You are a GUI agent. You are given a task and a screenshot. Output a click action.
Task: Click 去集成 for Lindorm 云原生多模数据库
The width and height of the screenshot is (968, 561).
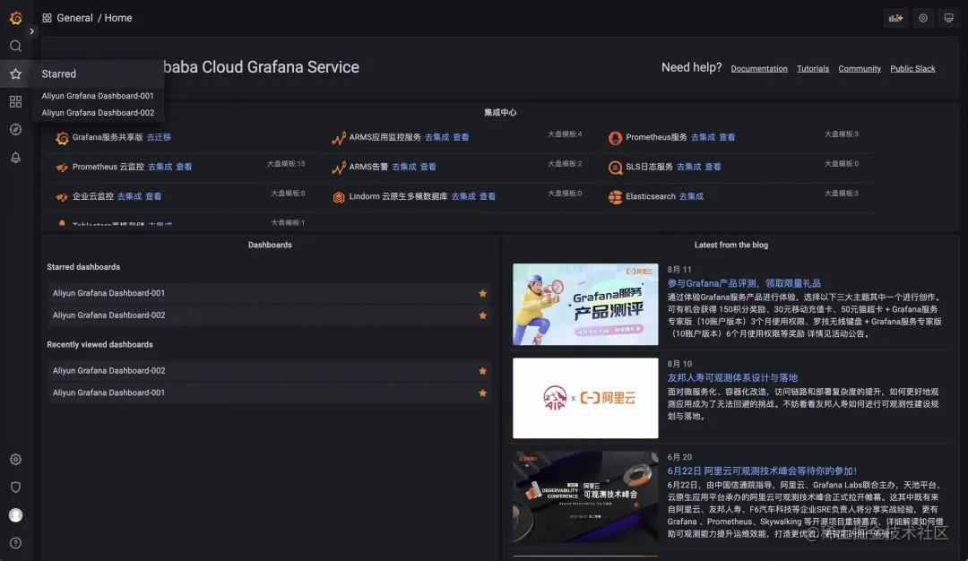pyautogui.click(x=463, y=196)
